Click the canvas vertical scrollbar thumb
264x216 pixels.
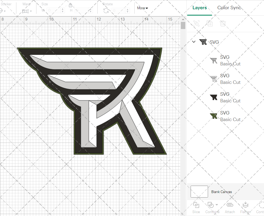[x=183, y=26]
